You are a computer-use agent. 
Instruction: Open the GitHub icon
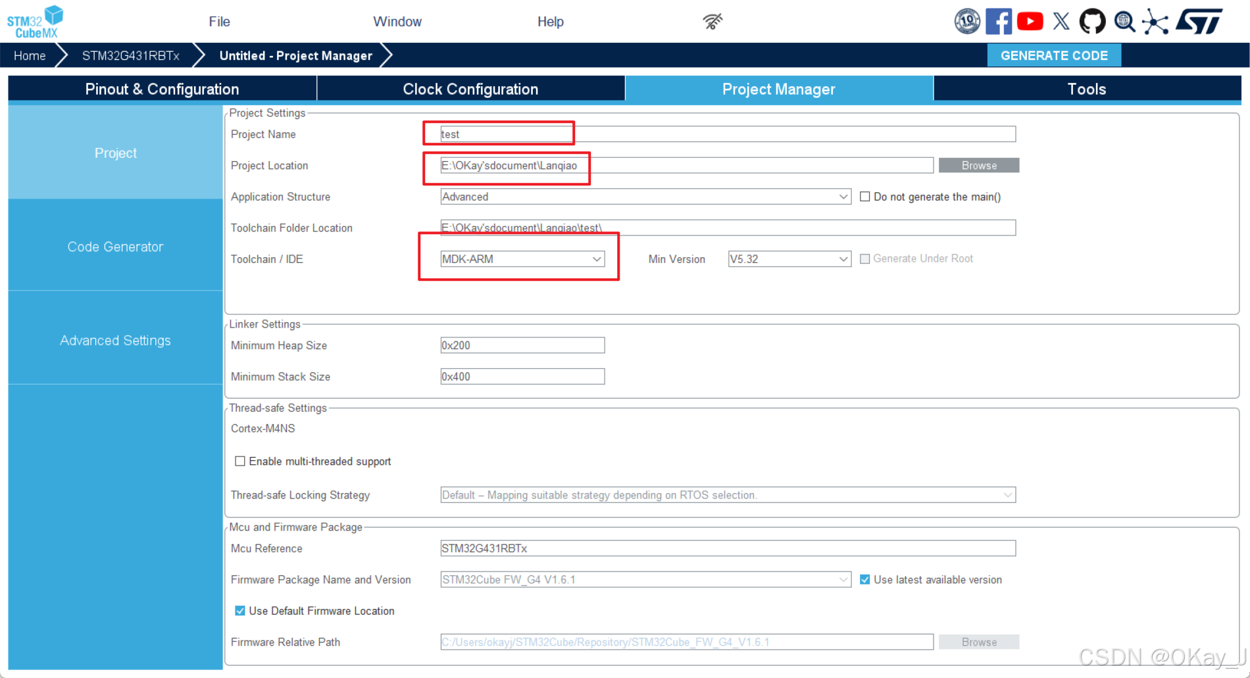pyautogui.click(x=1093, y=22)
